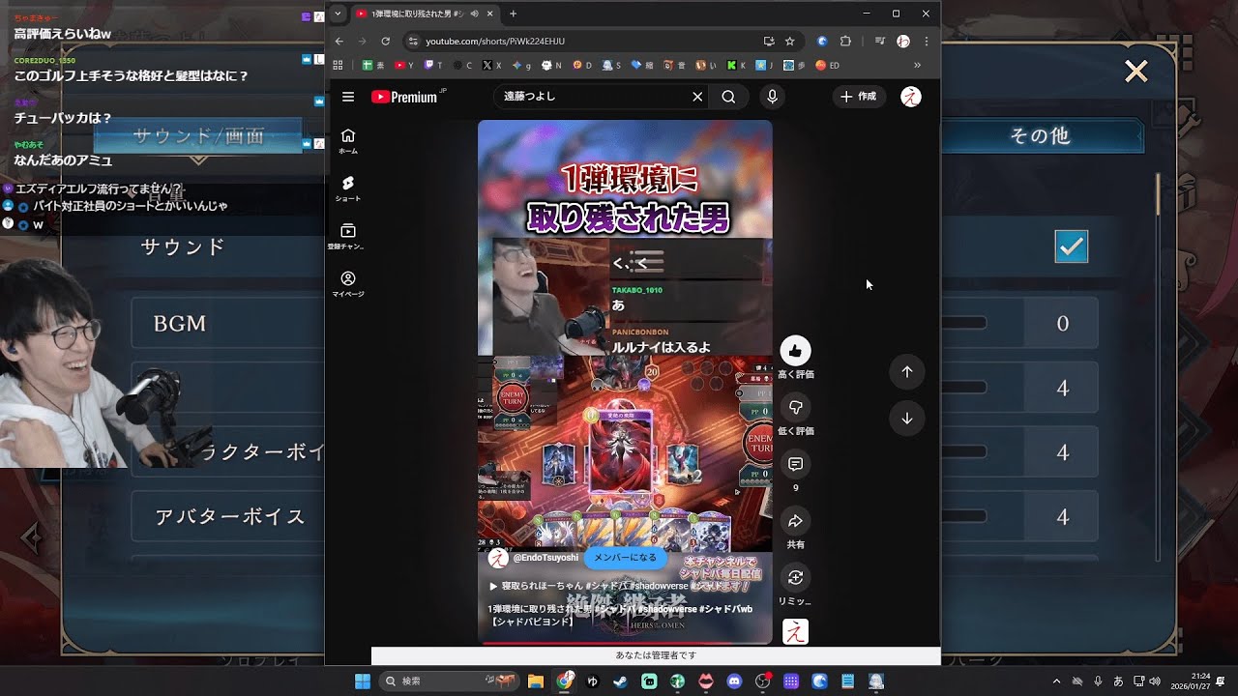Screen dimensions: 1238x696
Task: Open the 作成 create button
Action: pos(859,97)
